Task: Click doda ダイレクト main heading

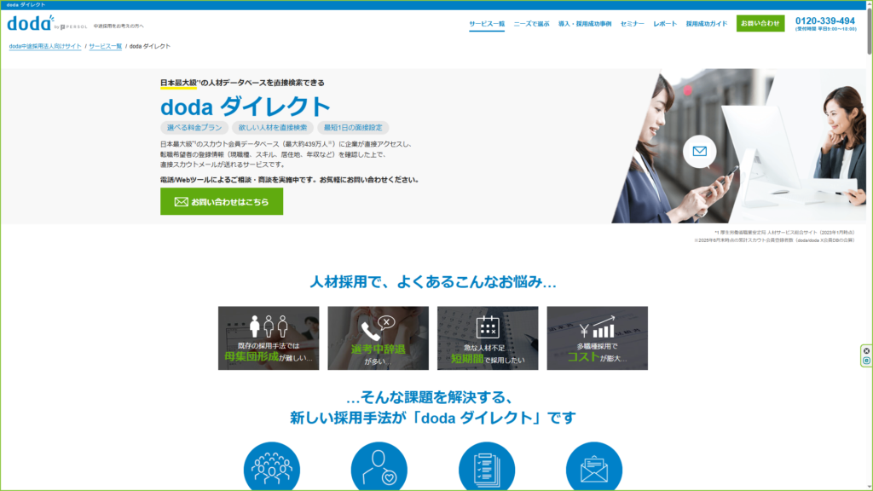Action: click(246, 107)
